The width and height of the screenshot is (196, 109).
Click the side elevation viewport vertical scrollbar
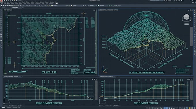click(191, 90)
